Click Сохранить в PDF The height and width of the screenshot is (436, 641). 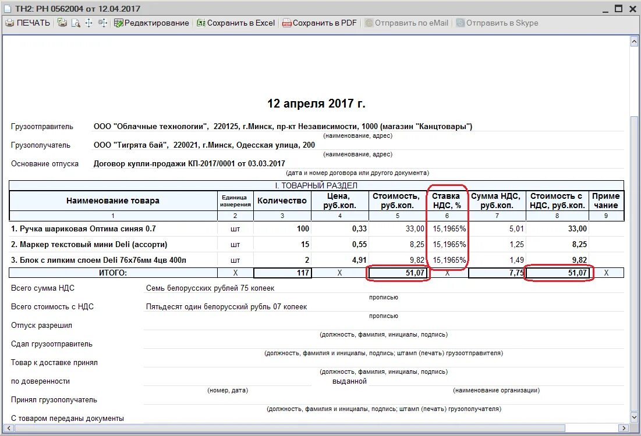click(319, 23)
